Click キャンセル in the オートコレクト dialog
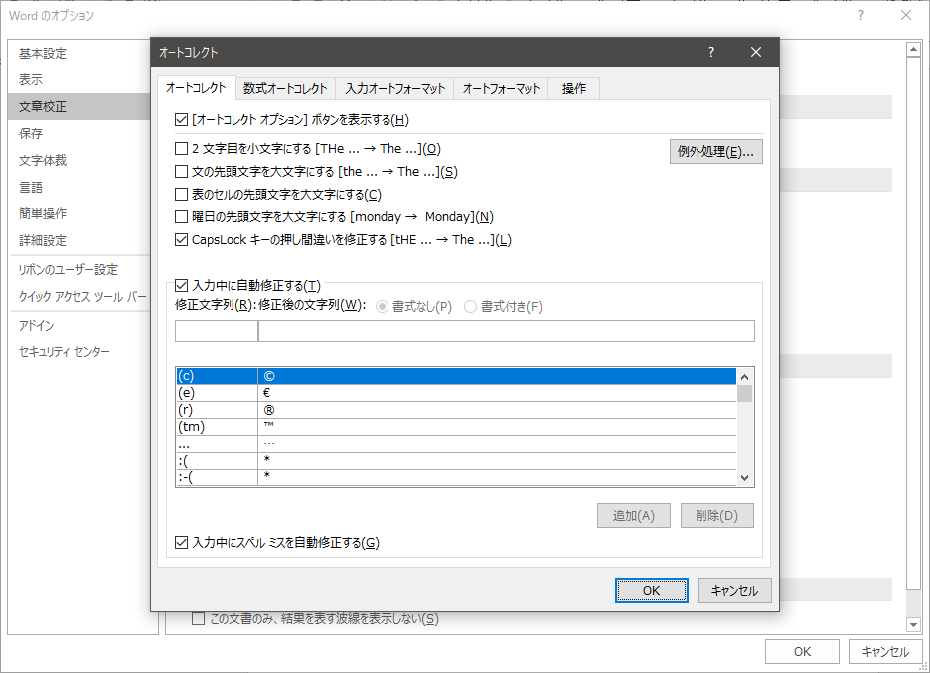The width and height of the screenshot is (930, 673). [x=735, y=590]
